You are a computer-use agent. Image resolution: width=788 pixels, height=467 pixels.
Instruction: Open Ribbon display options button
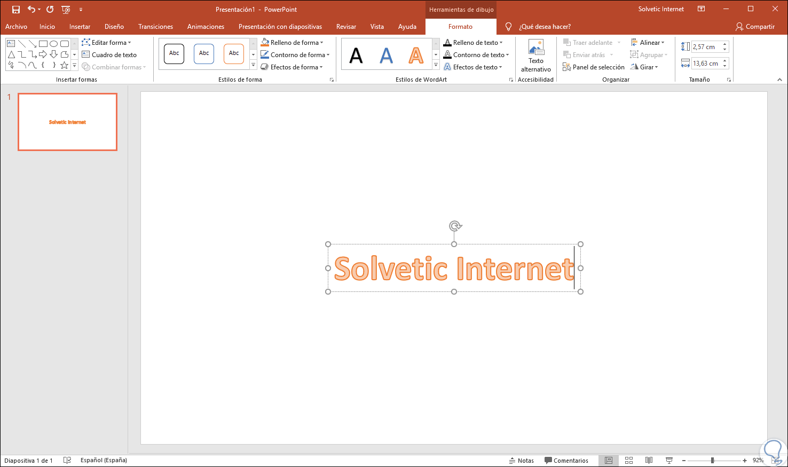click(702, 9)
